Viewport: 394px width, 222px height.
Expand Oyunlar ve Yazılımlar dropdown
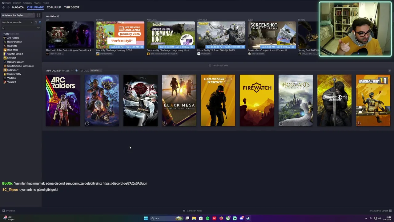(17, 22)
